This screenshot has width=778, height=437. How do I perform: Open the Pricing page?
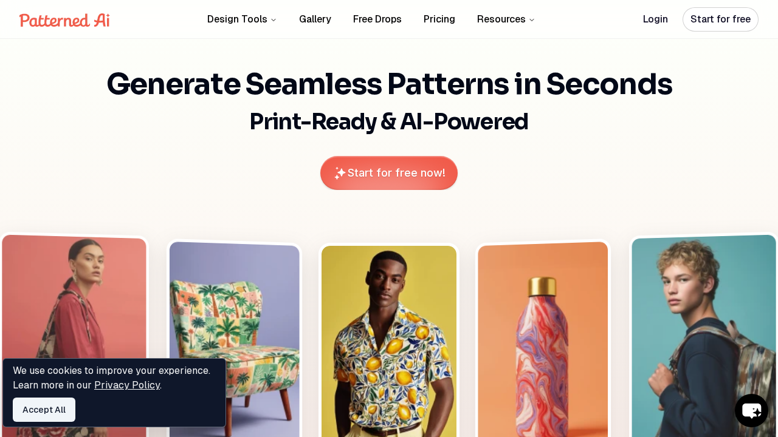coord(439,19)
